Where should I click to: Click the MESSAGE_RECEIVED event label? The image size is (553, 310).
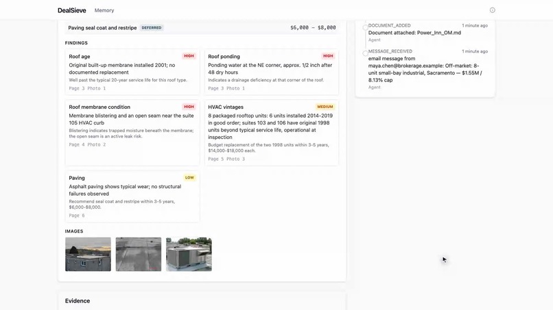click(390, 51)
